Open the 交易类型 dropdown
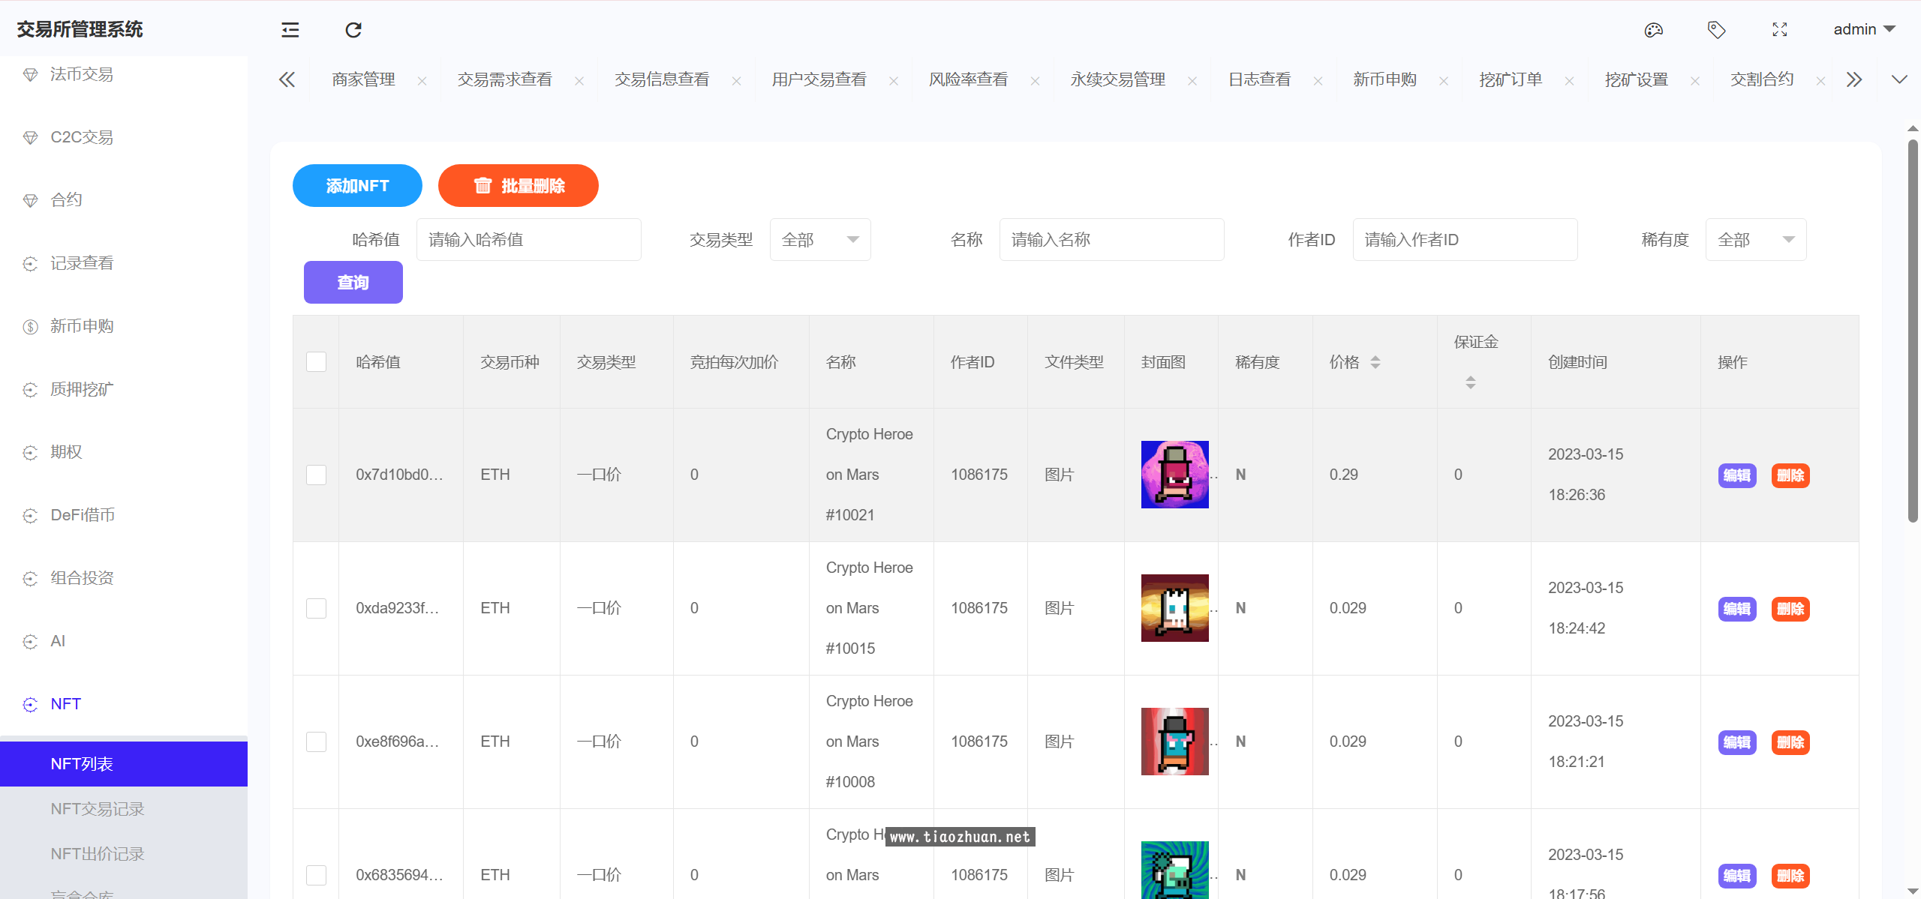 [x=819, y=240]
